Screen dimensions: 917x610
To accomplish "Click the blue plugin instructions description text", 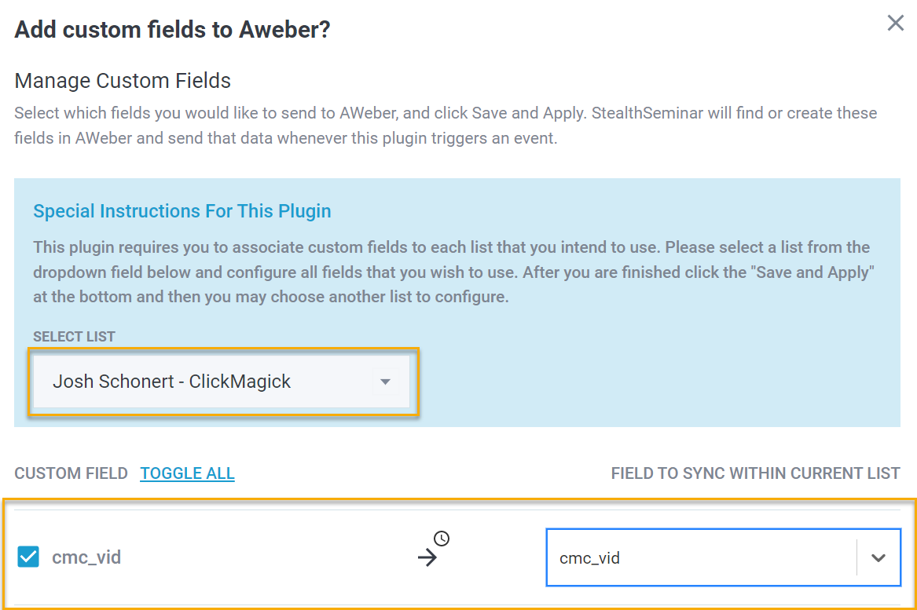I will pyautogui.click(x=451, y=273).
